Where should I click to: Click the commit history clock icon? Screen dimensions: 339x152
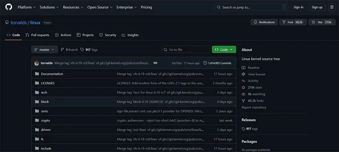205,63
